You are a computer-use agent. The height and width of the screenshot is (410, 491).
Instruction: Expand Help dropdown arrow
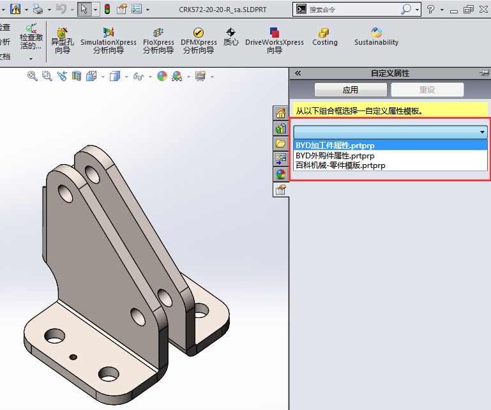442,10
